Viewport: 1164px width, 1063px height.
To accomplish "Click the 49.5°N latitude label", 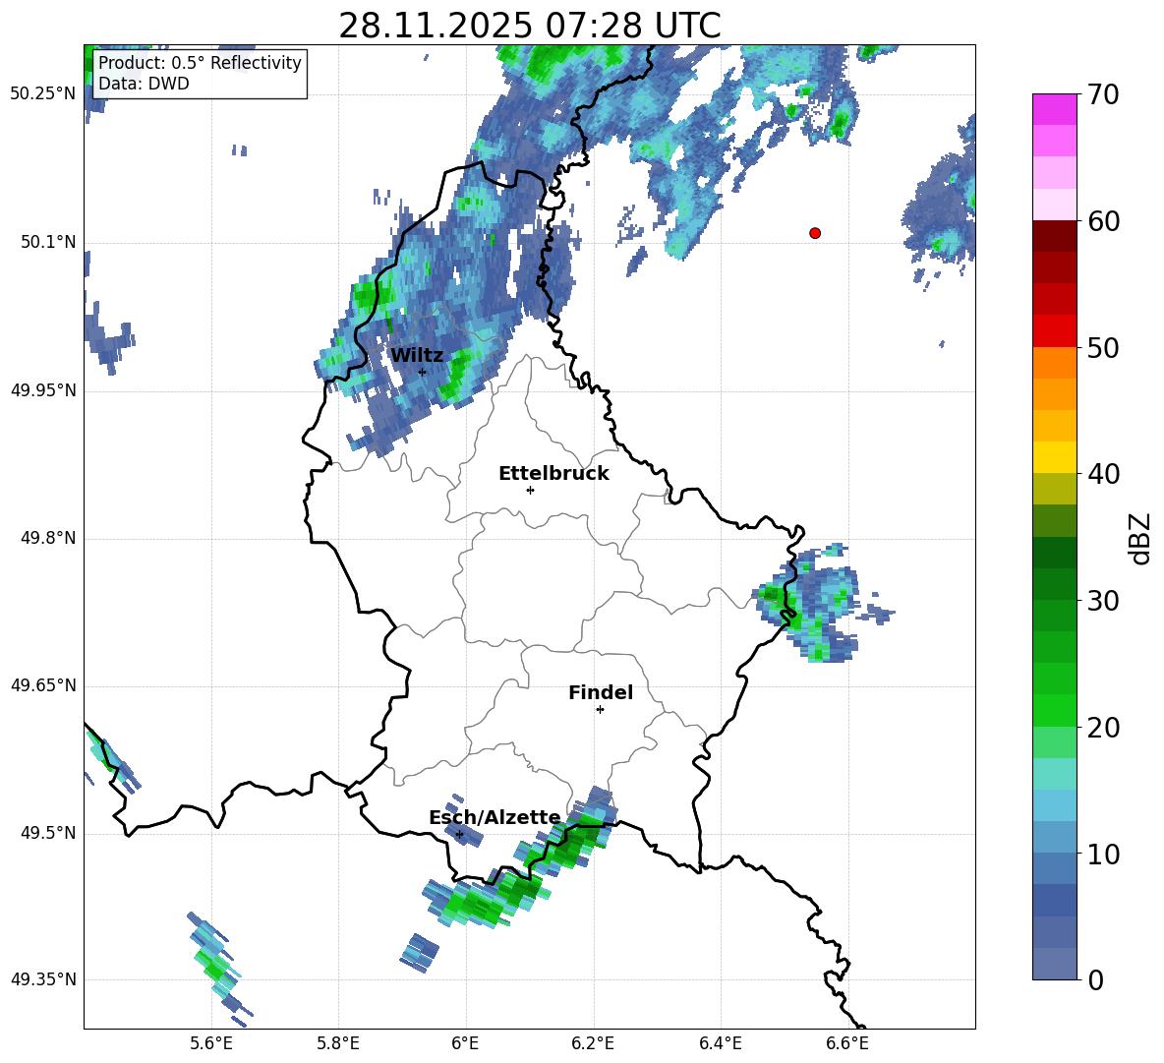I will (x=48, y=833).
